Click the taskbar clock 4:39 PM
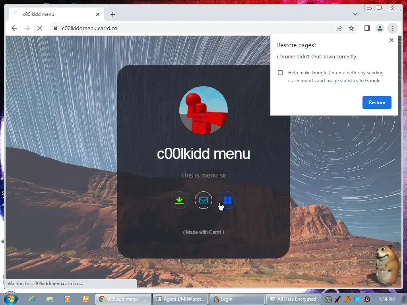This screenshot has width=407, height=305. 387,299
